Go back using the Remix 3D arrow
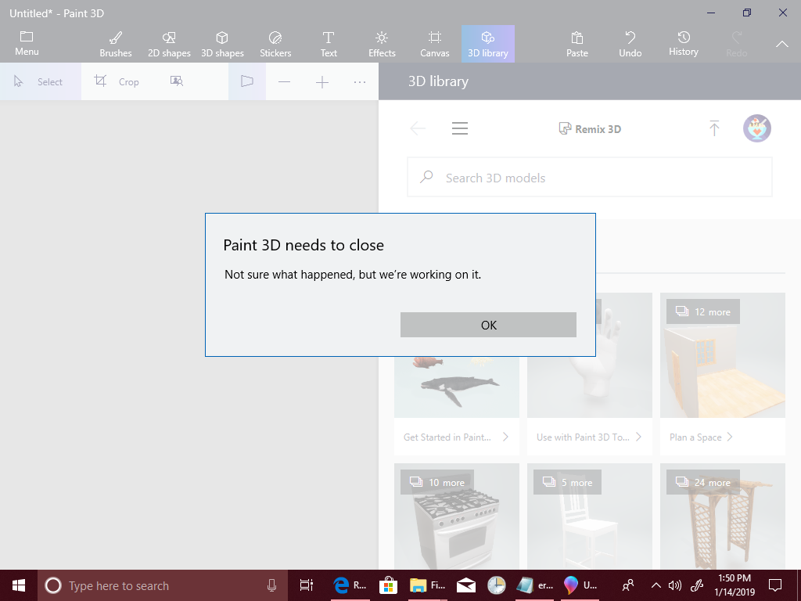Image resolution: width=801 pixels, height=601 pixels. (x=418, y=128)
